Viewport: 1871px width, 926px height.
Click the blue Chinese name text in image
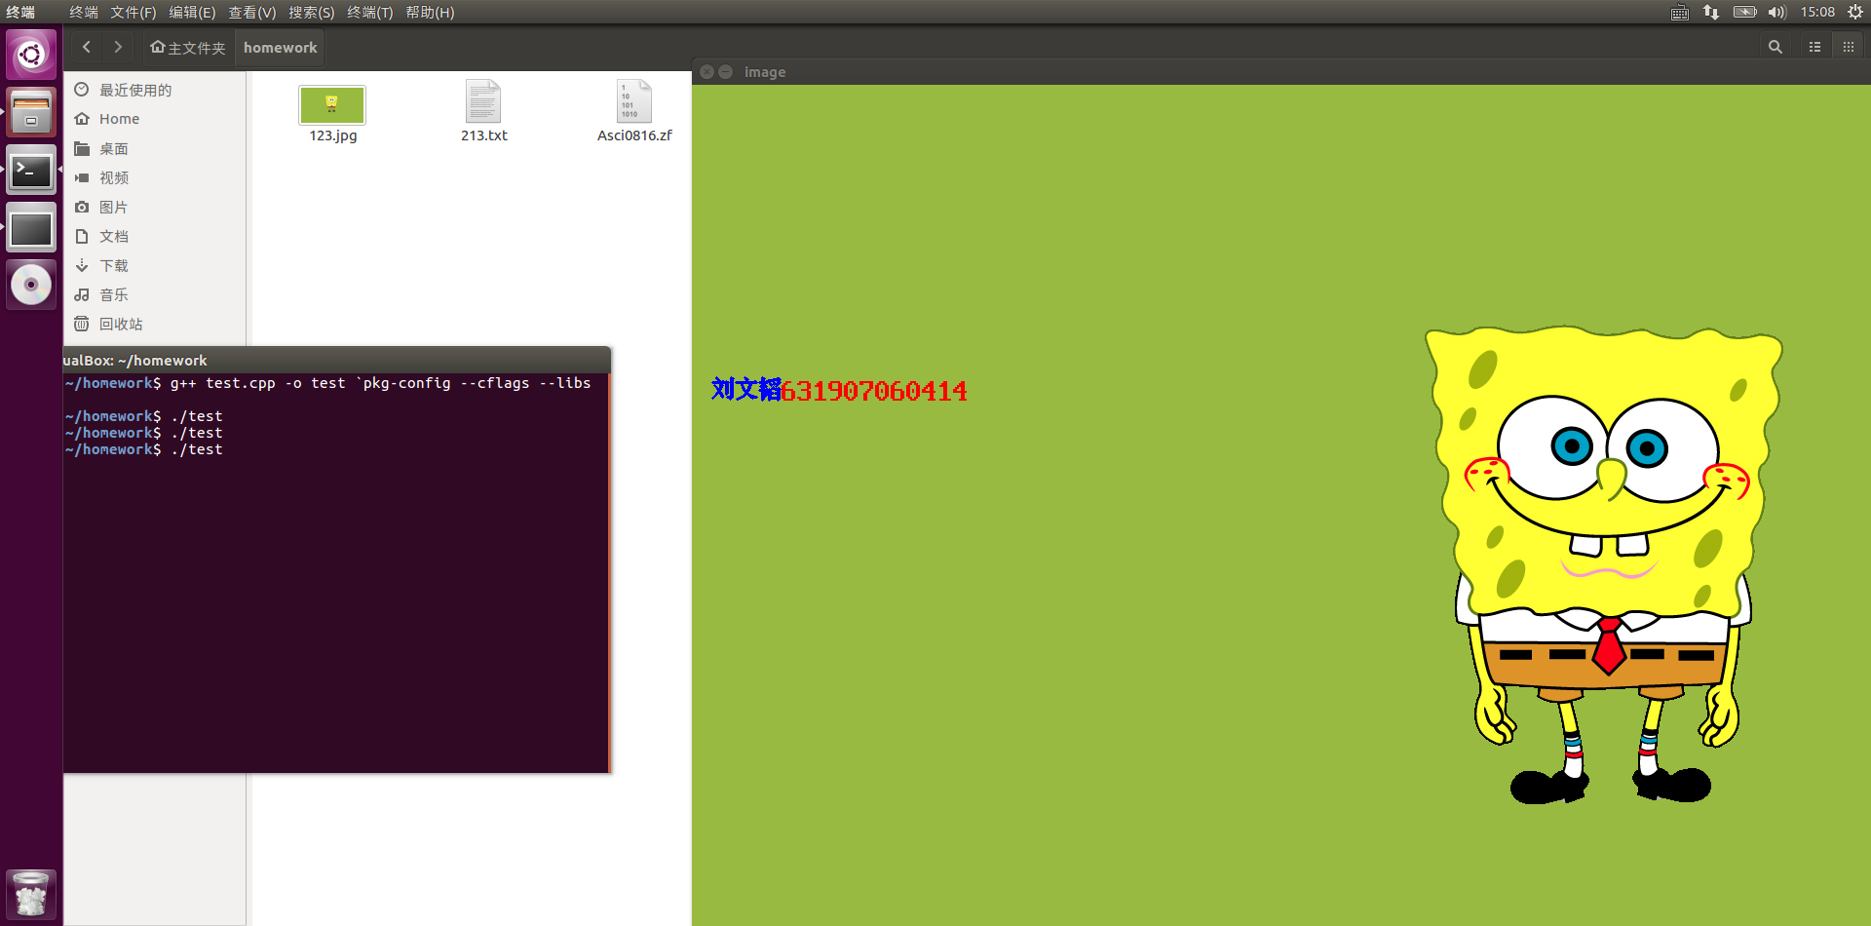(x=746, y=390)
